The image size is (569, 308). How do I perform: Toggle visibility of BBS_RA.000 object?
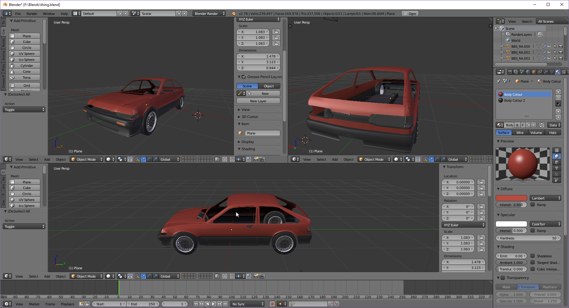click(x=549, y=47)
